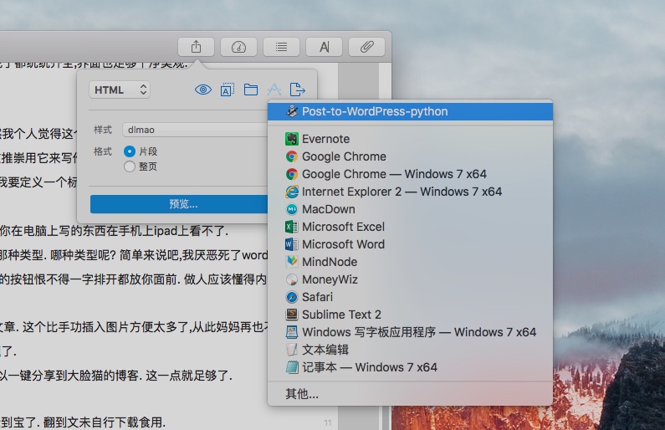Open the statistics gauge toolbar button
The image size is (665, 430).
click(x=238, y=47)
